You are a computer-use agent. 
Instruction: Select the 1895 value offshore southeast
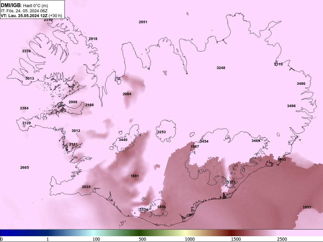(x=307, y=207)
